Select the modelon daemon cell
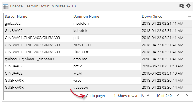The image size is (195, 103). tap(106, 24)
